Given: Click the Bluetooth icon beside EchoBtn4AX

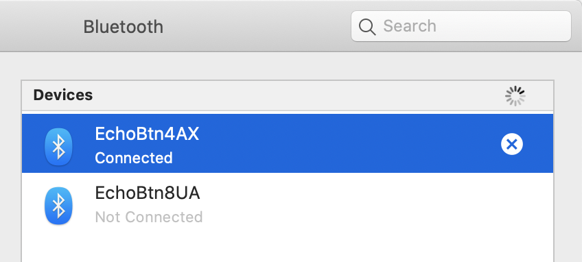Looking at the screenshot, I should pyautogui.click(x=58, y=147).
